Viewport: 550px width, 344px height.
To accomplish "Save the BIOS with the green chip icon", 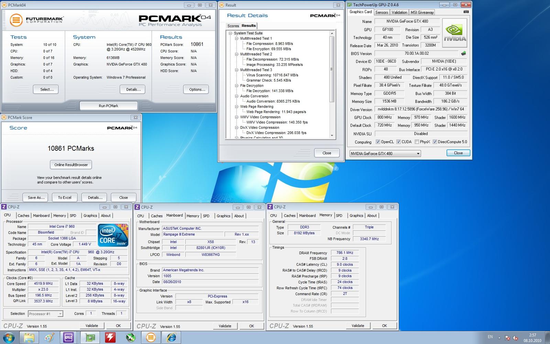I will 463,53.
